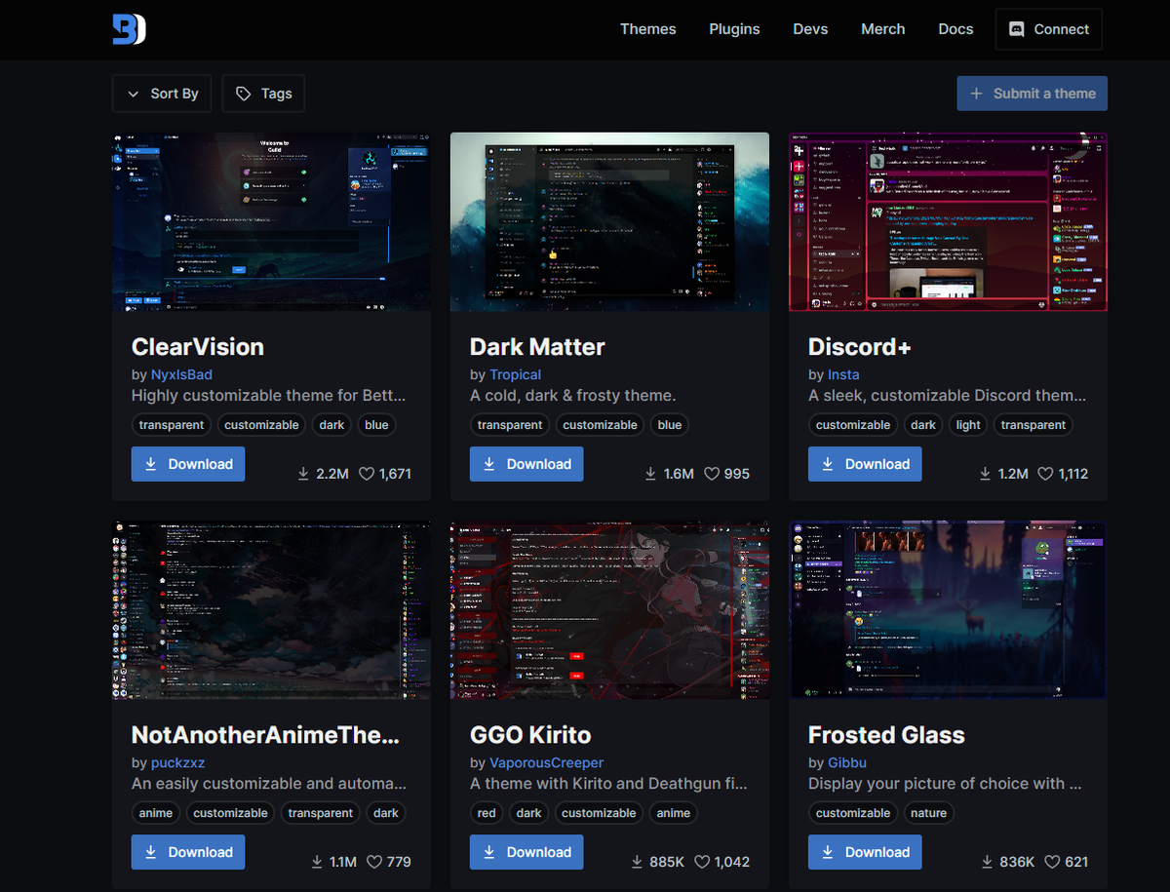
Task: Click Dark Matter's 1.6M download count icon
Action: pos(650,474)
